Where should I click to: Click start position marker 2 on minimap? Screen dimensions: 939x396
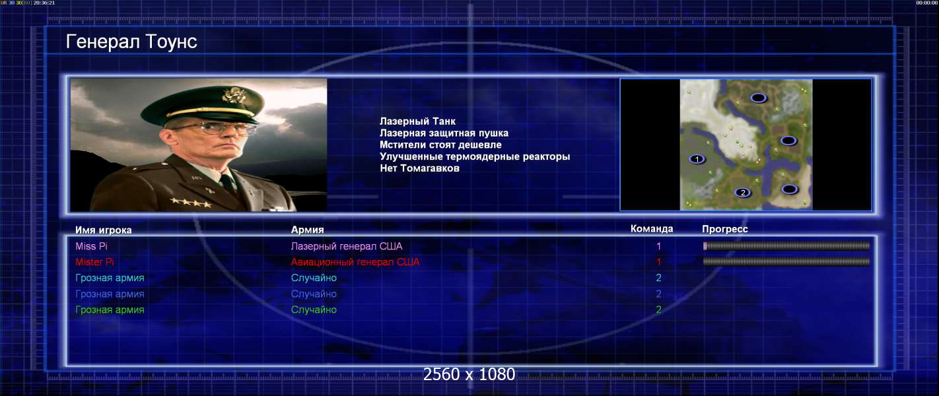(x=743, y=193)
